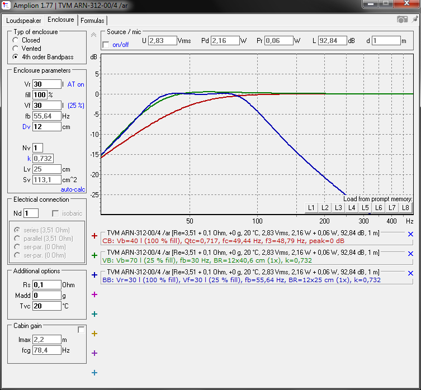421x390 pixels.
Task: Click the light blue plus curve slot
Action: coord(94,373)
